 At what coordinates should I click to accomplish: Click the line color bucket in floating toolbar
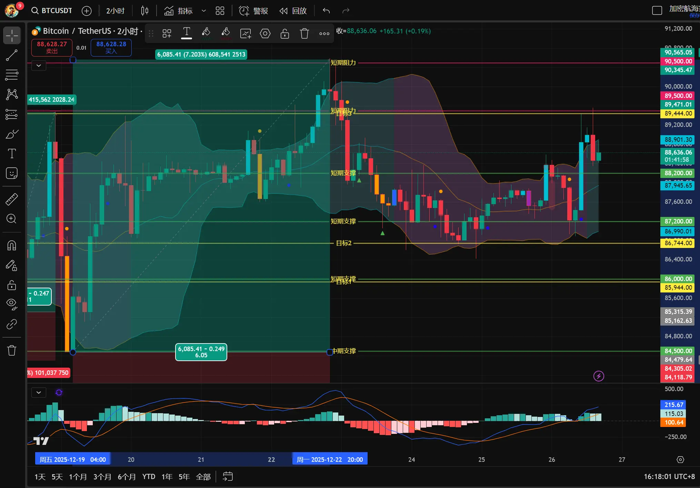206,33
